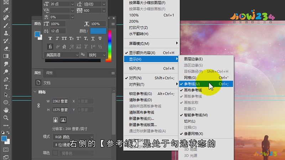Toggle 对齐(N) snap option

[x=151, y=78]
